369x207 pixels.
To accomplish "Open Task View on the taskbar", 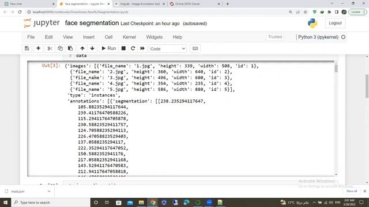I will [x=107, y=202].
